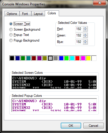Viewport: 108px width, 133px height.
Task: Pick the teal color swatch
Action: [29, 58]
